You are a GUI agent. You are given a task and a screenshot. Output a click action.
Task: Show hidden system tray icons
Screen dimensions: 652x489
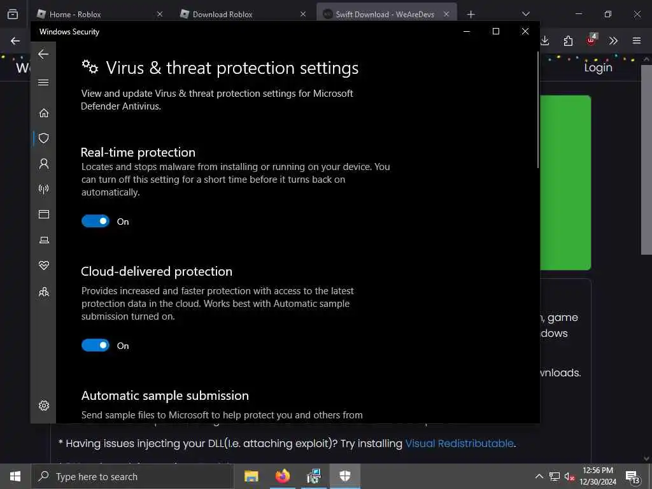point(539,476)
